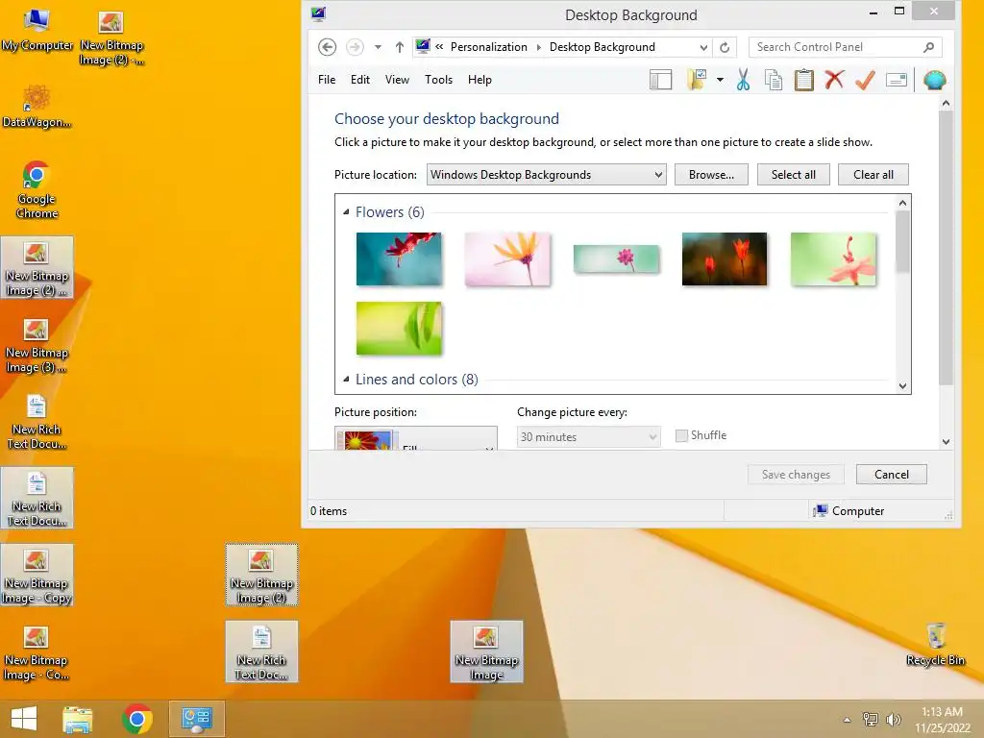Collapse the Lines and colors (8) group
Image resolution: width=984 pixels, height=738 pixels.
(x=346, y=379)
